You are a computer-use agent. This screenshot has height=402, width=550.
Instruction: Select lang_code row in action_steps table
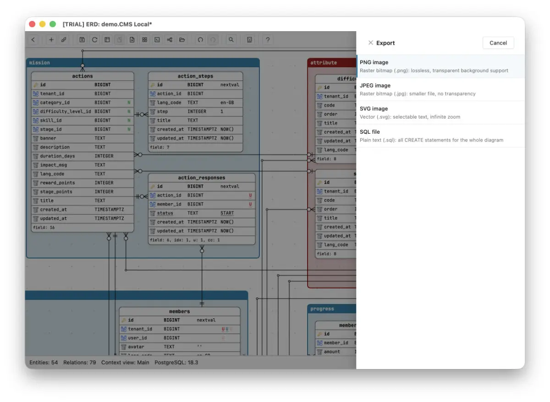tap(196, 103)
